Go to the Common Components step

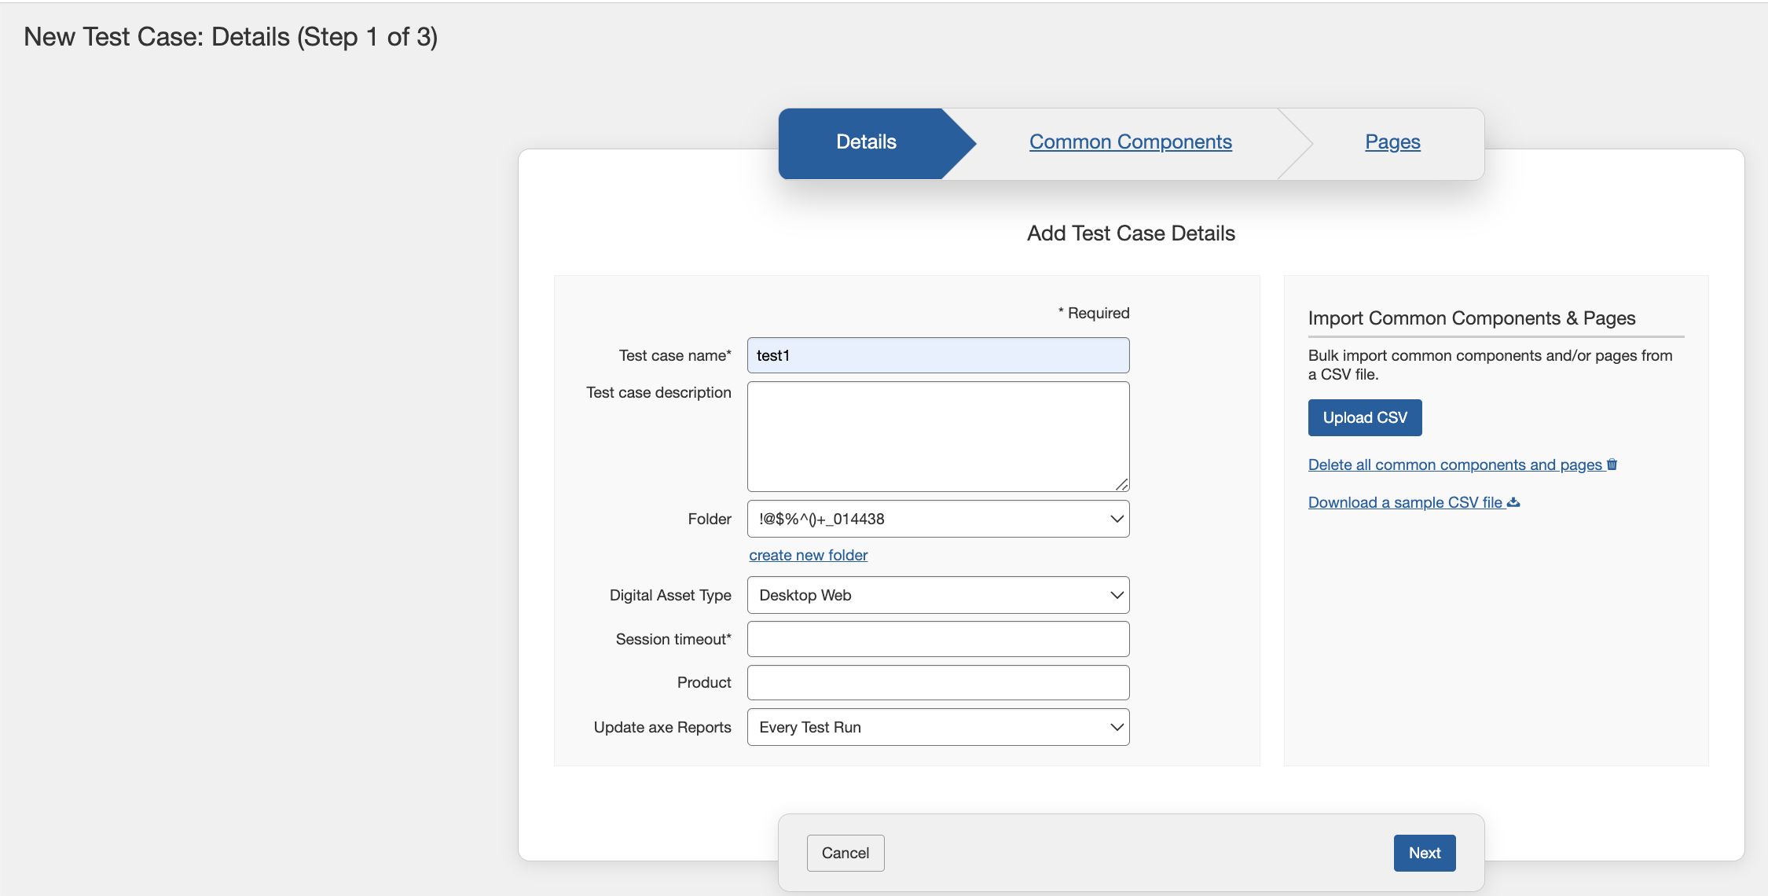1130,141
